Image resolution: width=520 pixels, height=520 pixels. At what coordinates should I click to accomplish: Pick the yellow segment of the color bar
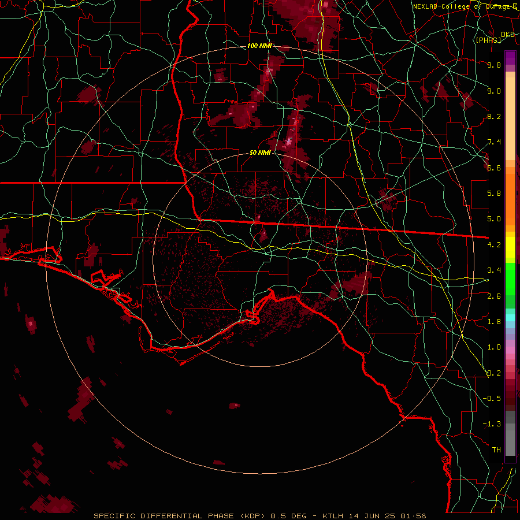point(510,247)
